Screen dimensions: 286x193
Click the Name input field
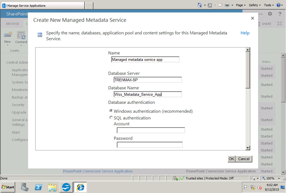tap(145, 60)
